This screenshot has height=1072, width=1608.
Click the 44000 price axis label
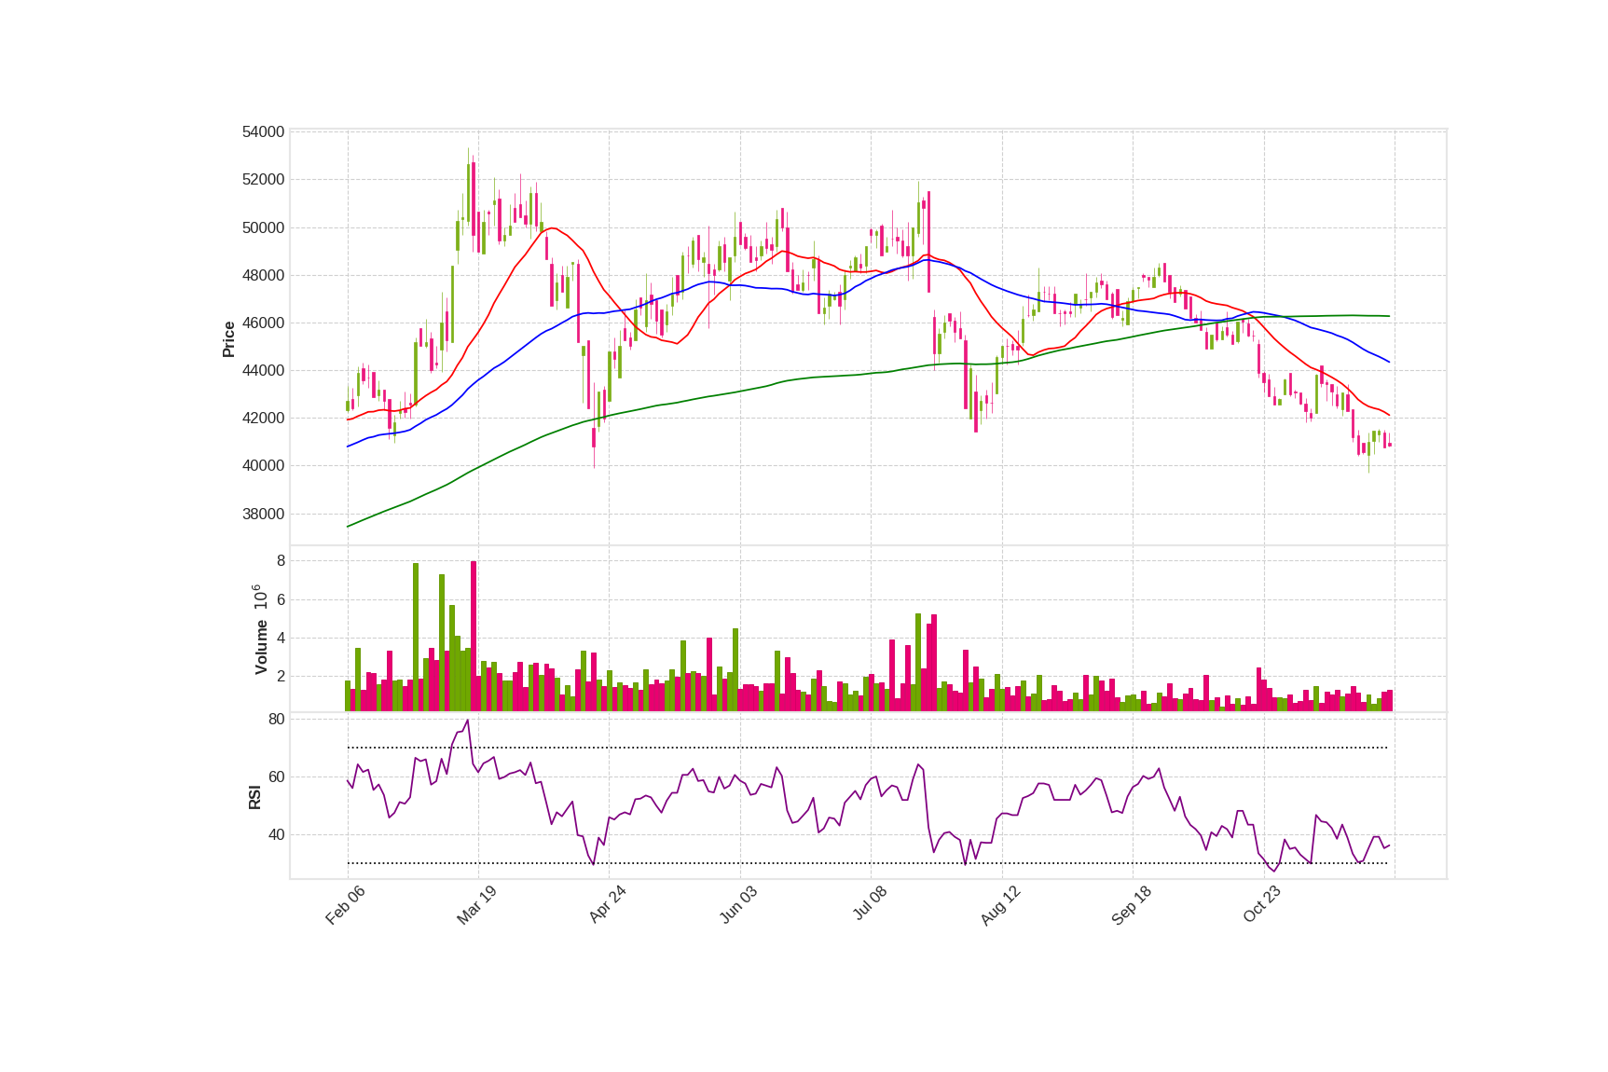click(263, 370)
